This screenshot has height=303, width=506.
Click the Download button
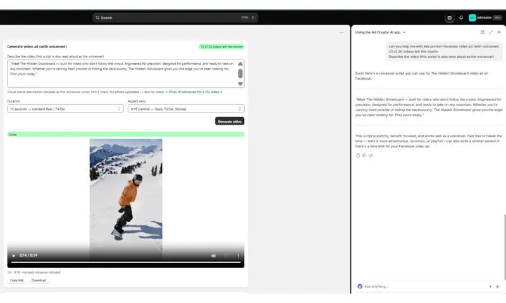(x=39, y=280)
